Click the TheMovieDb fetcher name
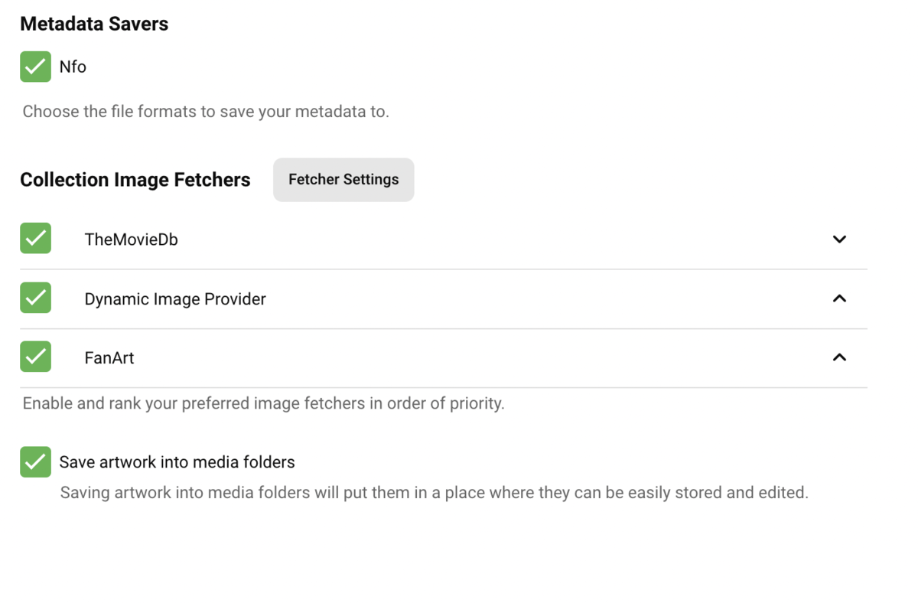The height and width of the screenshot is (603, 918). [131, 240]
